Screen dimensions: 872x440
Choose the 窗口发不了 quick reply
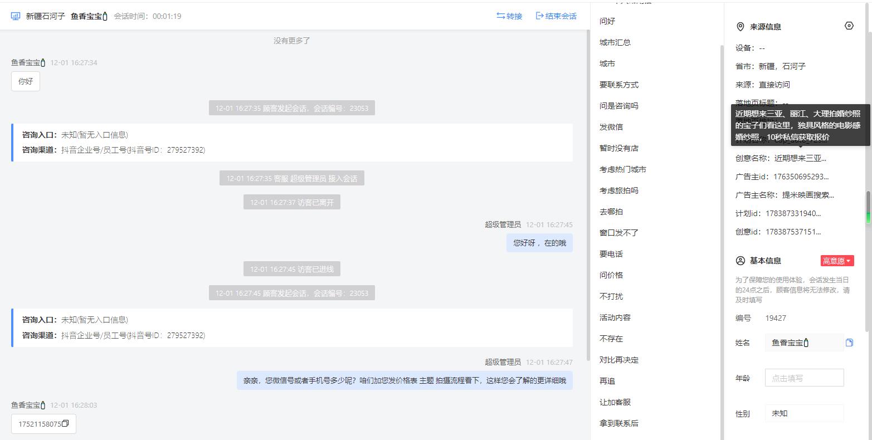619,233
